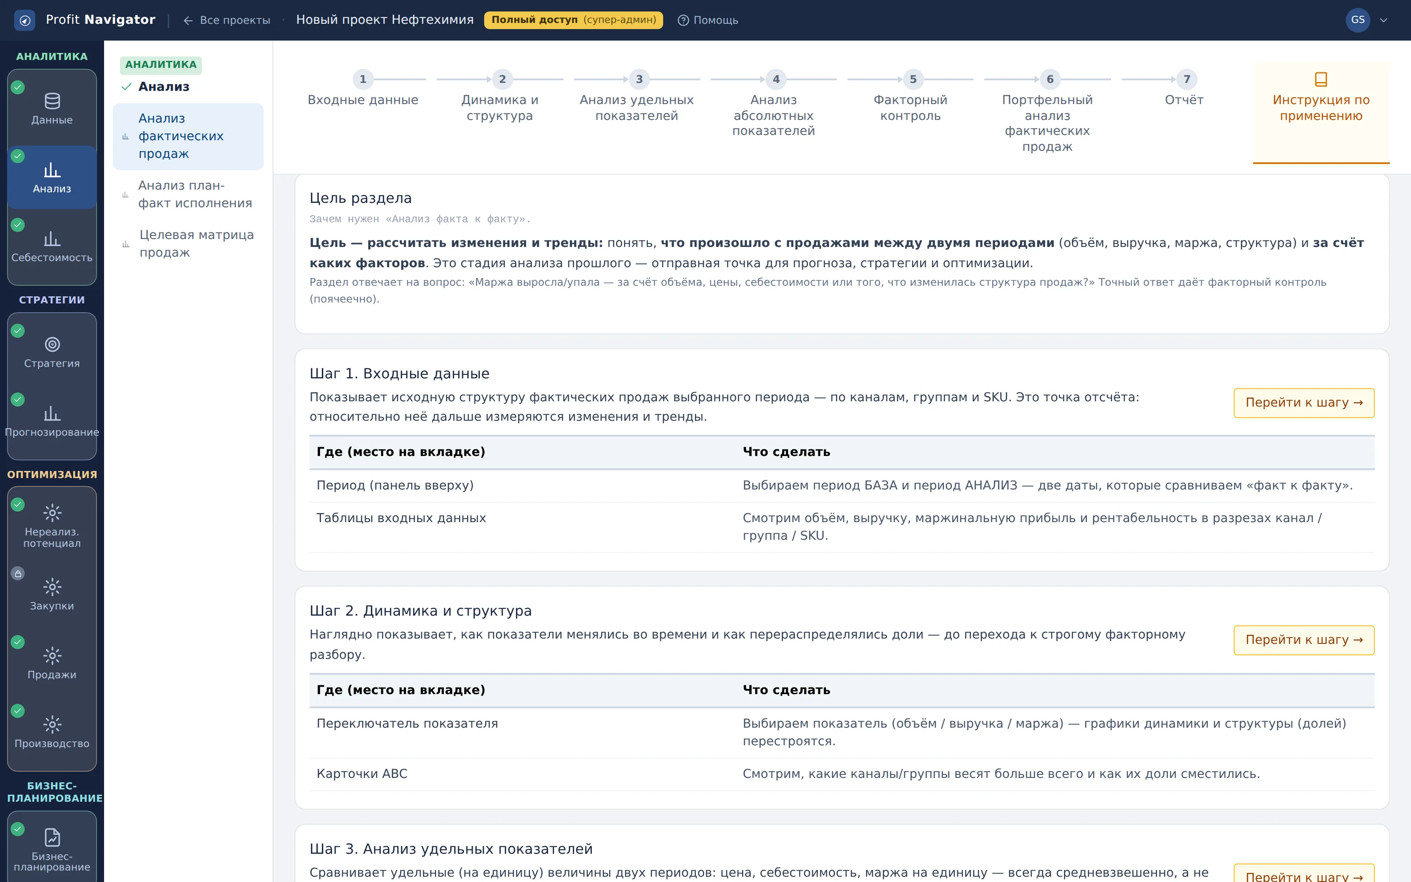Click Перейти к шагу for Шаг 1
Screen dimensions: 1411x882
[1304, 403]
